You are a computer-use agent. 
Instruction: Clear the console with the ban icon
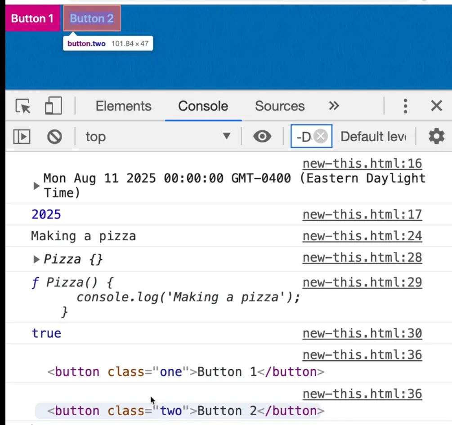click(x=54, y=136)
